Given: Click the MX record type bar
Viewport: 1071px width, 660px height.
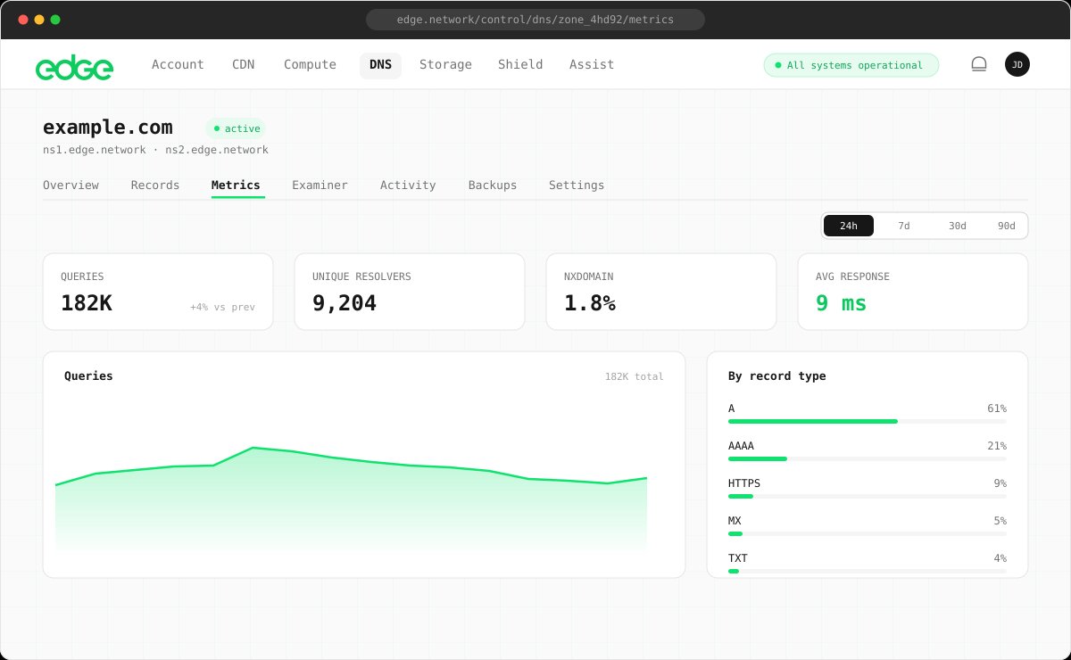Looking at the screenshot, I should (868, 533).
